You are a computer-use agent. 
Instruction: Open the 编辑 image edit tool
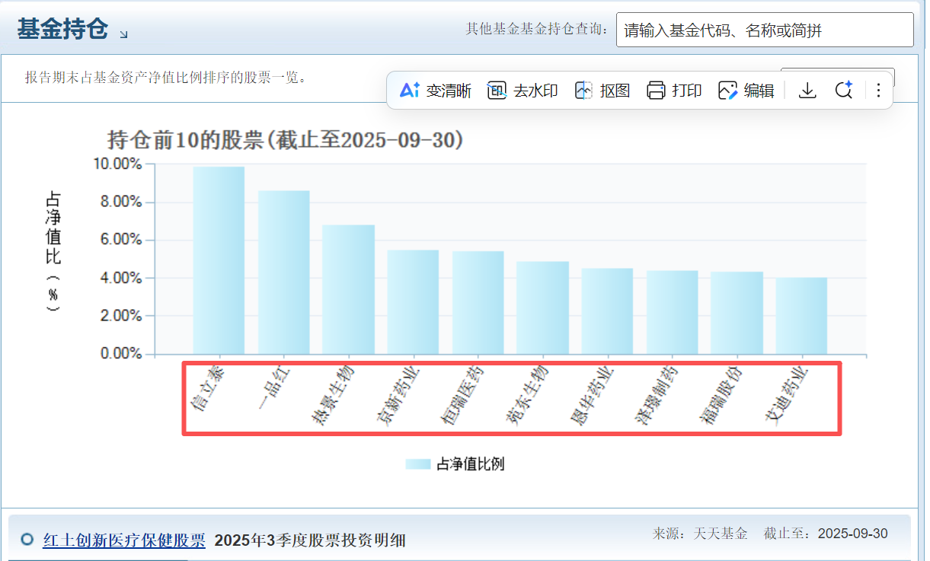(746, 91)
